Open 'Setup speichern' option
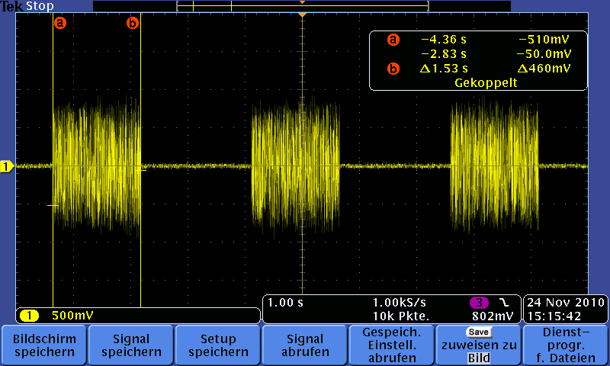This screenshot has width=610, height=366. point(218,345)
